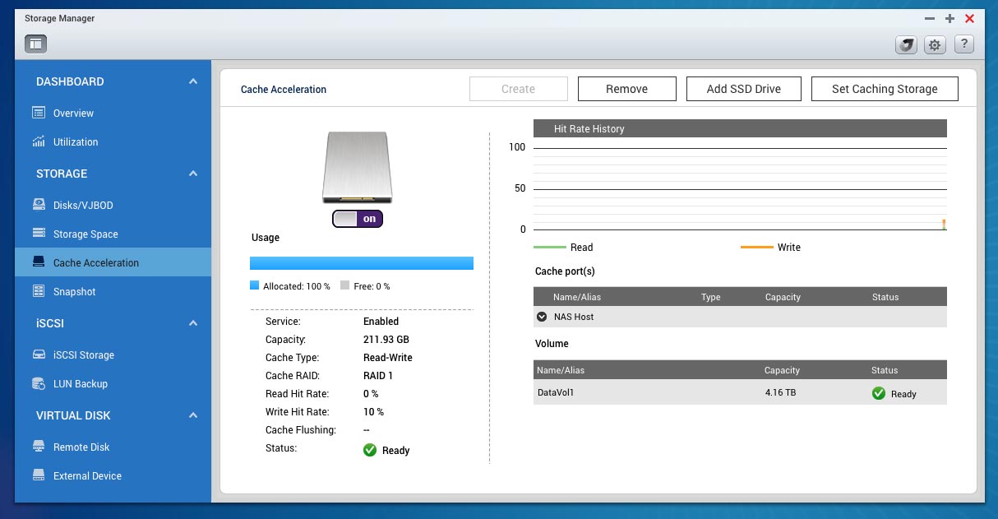Click the green Ready status icon under Status
This screenshot has width=998, height=519.
click(370, 450)
